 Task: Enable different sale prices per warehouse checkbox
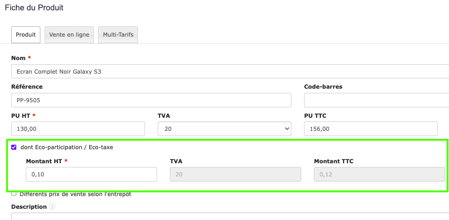coord(14,193)
